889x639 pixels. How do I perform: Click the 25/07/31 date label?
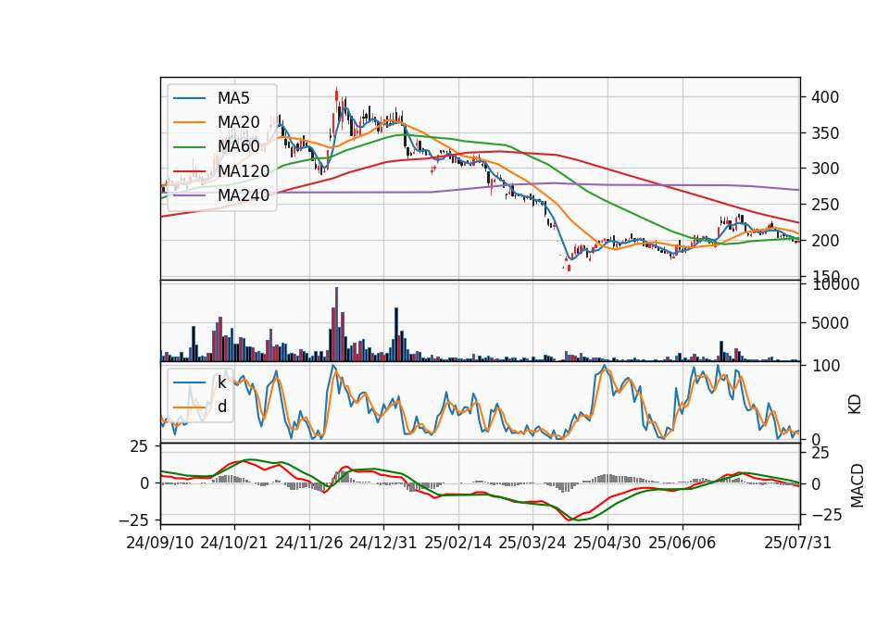[797, 543]
